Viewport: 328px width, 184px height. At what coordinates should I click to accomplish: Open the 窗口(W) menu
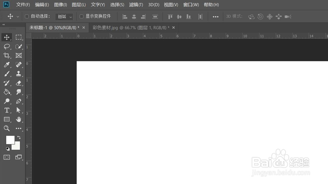coord(191,5)
